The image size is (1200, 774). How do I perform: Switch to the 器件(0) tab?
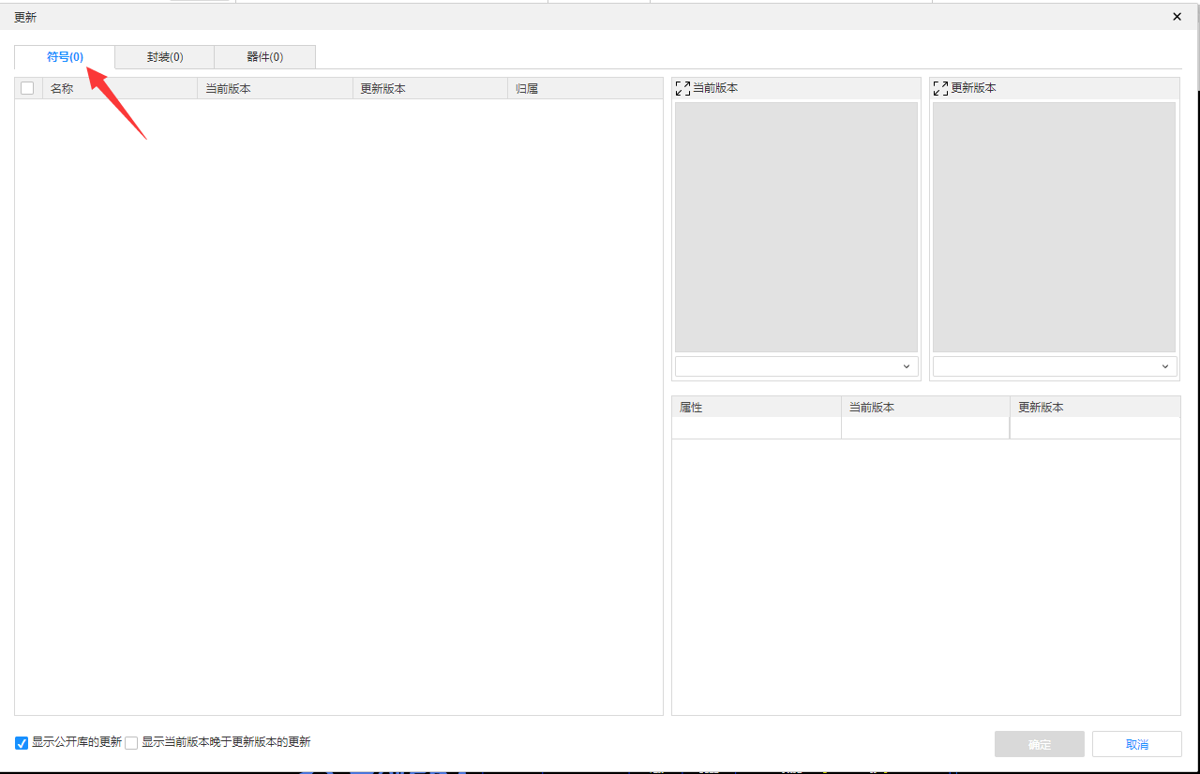(x=265, y=57)
